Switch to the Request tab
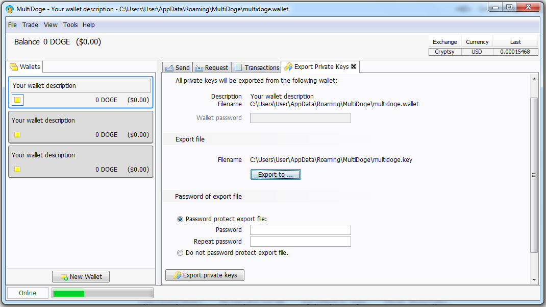 tap(211, 67)
